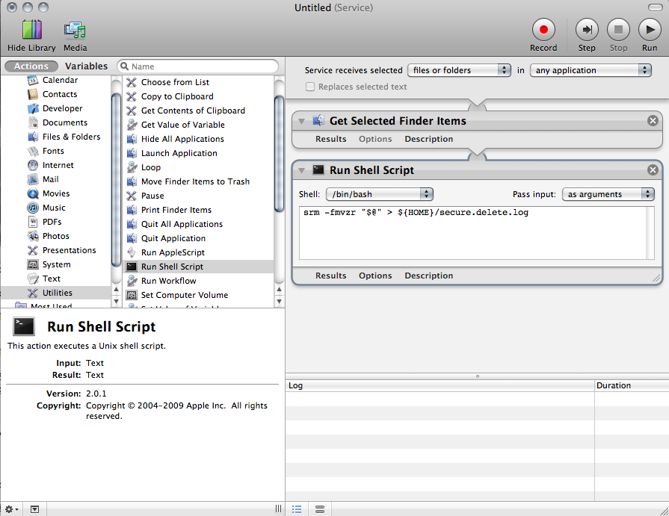Click into the shell script text area

(477, 233)
